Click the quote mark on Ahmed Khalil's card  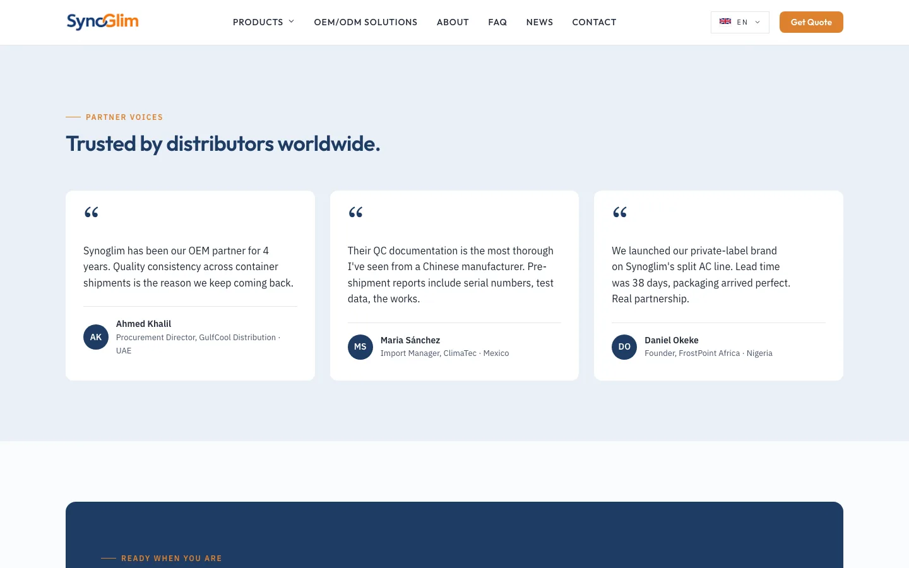[x=92, y=213]
